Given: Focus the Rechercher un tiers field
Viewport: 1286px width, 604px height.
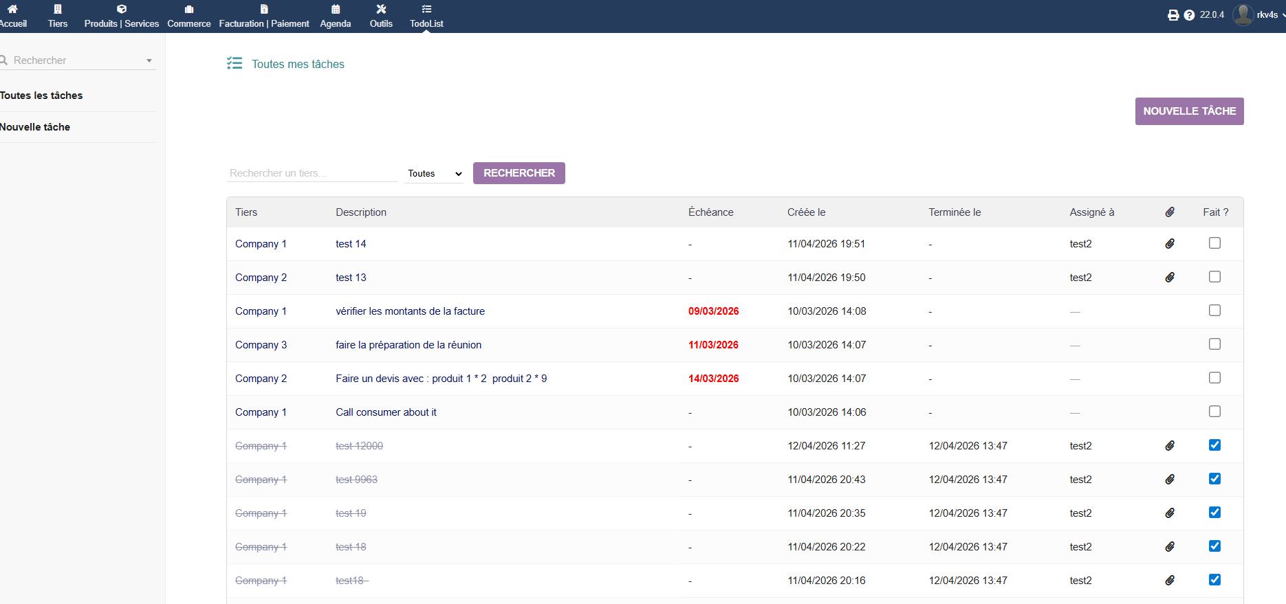Looking at the screenshot, I should point(312,173).
